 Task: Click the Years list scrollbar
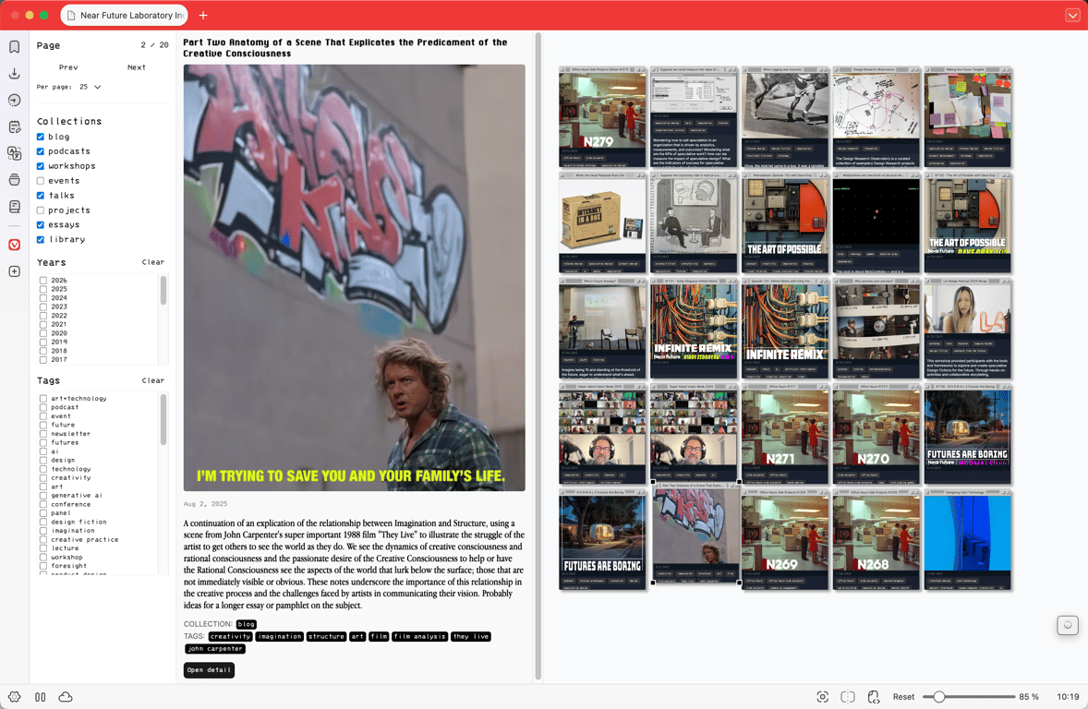(x=163, y=291)
